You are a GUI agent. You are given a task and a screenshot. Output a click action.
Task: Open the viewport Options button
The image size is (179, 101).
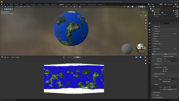pyautogui.click(x=144, y=9)
